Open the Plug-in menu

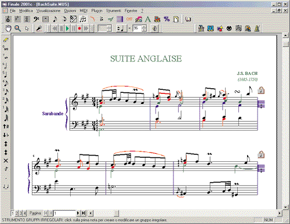(97, 10)
